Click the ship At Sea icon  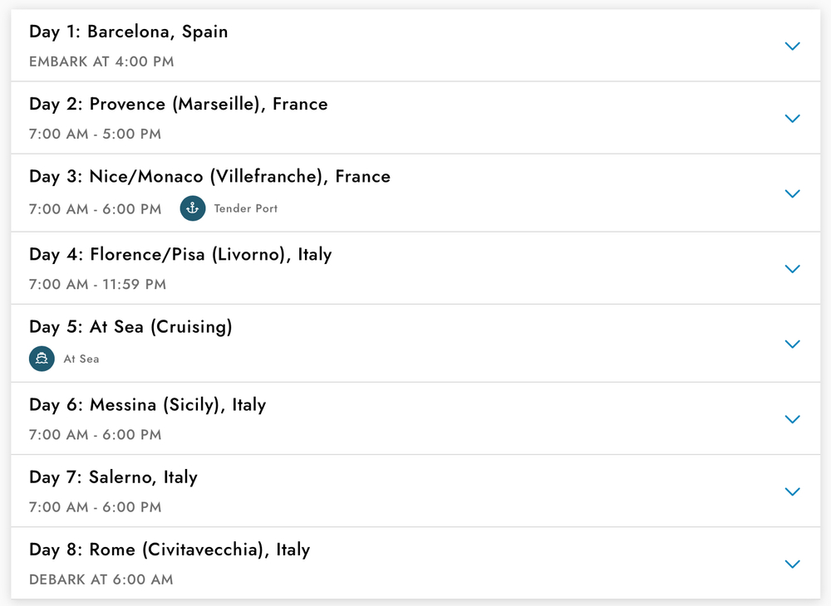point(42,359)
